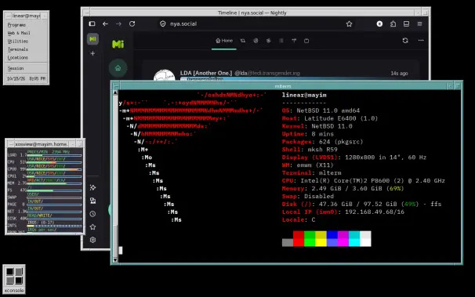Switch to the Social timeline tab icon

(x=256, y=41)
